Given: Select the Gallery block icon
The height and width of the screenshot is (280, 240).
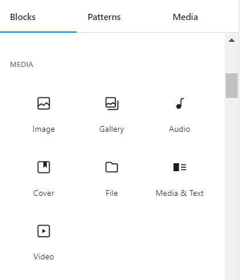Looking at the screenshot, I should point(112,104).
